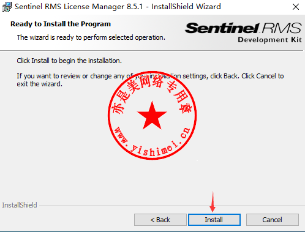Click the InstallShield label at bottom left
This screenshot has height=232, width=305.
(x=20, y=205)
